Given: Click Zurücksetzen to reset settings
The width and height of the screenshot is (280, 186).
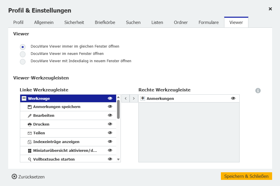Looking at the screenshot, I should click(x=28, y=177).
